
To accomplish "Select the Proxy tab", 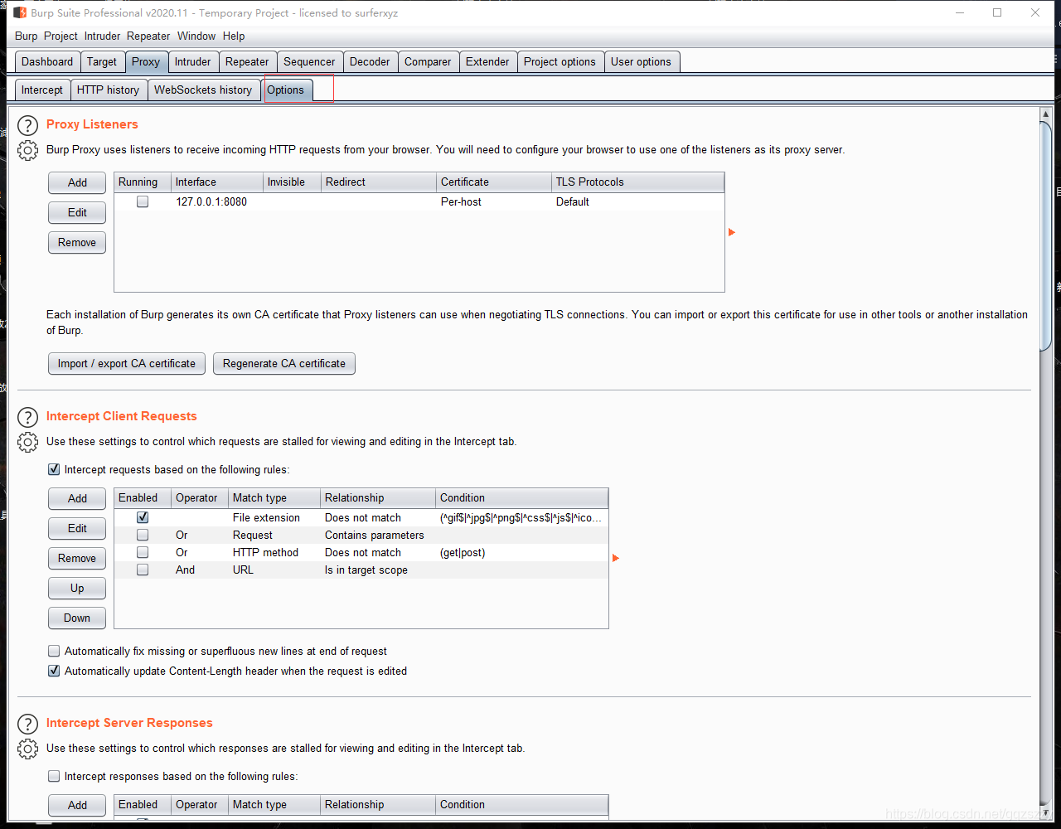I will (146, 61).
